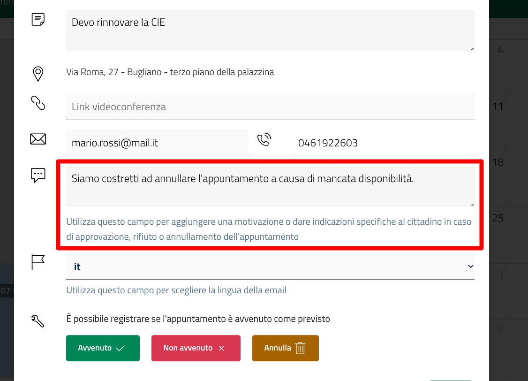Click the envelope email icon
528x381 pixels.
[x=38, y=139]
